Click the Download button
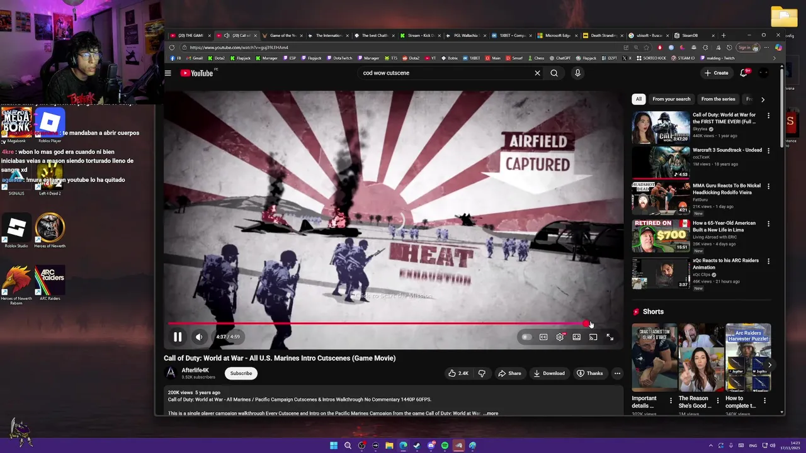Image resolution: width=806 pixels, height=453 pixels. pos(549,373)
